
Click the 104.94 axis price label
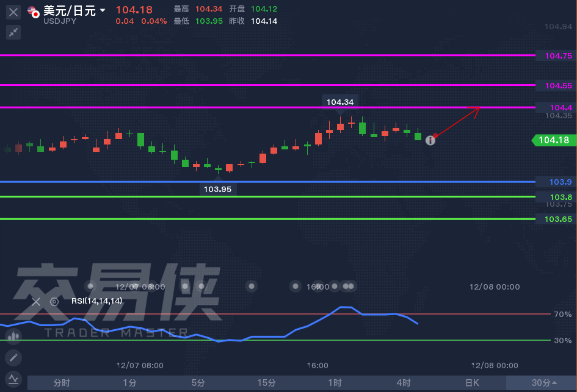tap(558, 26)
